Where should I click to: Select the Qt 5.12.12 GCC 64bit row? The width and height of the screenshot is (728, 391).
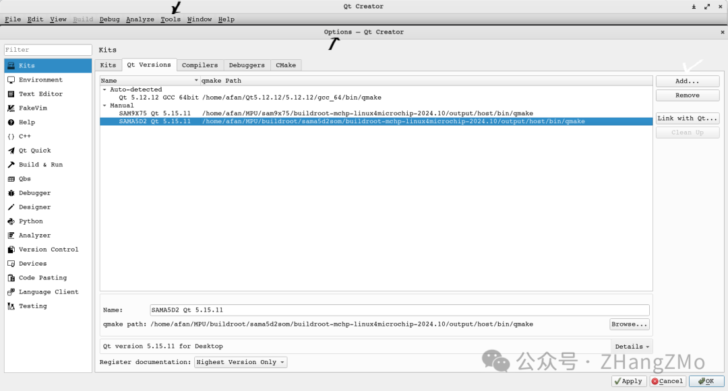[x=376, y=98]
